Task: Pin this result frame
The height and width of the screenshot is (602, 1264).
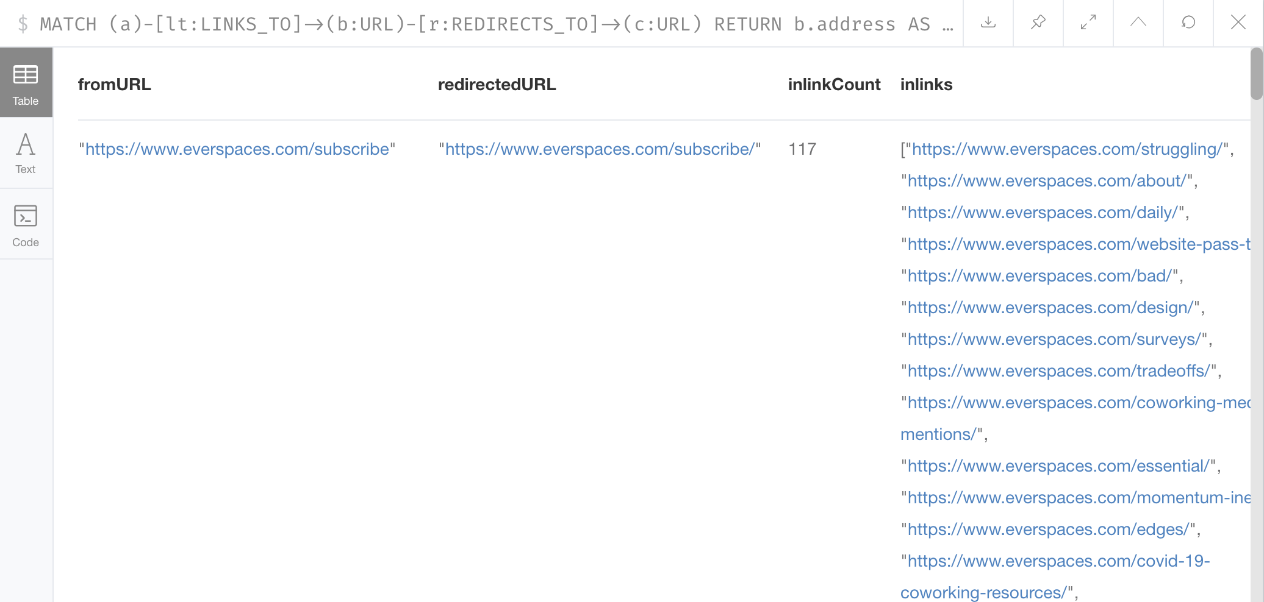Action: (x=1037, y=23)
